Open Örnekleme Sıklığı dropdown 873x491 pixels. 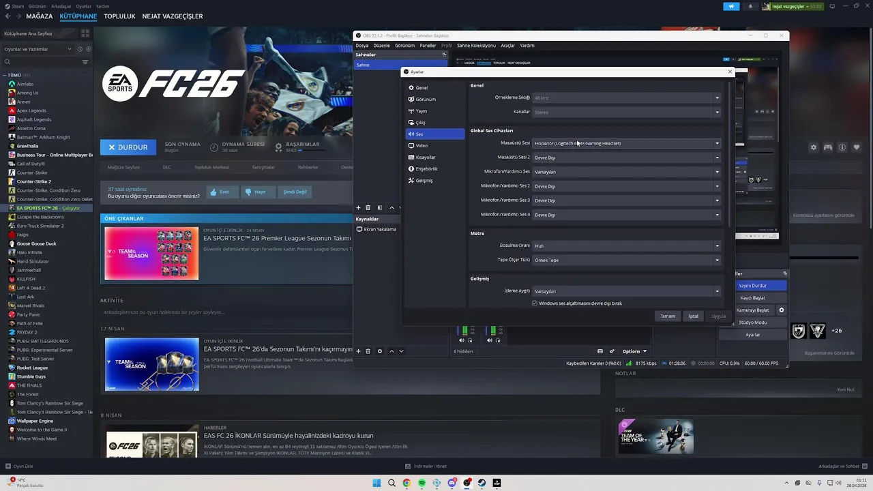click(x=627, y=98)
